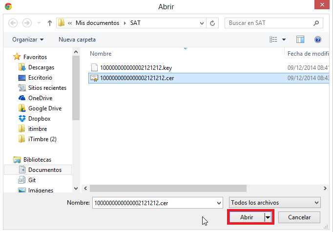Open OneDrive from the navigation pane
The width and height of the screenshot is (333, 232).
40,98
